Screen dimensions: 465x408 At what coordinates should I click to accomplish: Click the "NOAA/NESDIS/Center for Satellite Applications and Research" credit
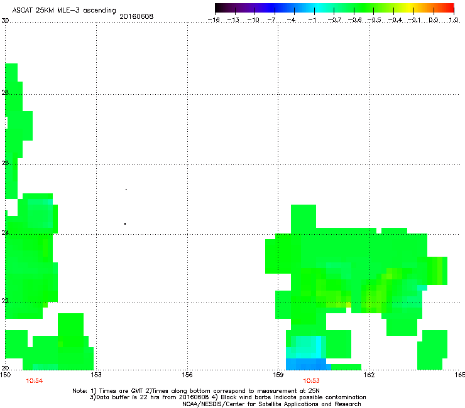point(271,404)
